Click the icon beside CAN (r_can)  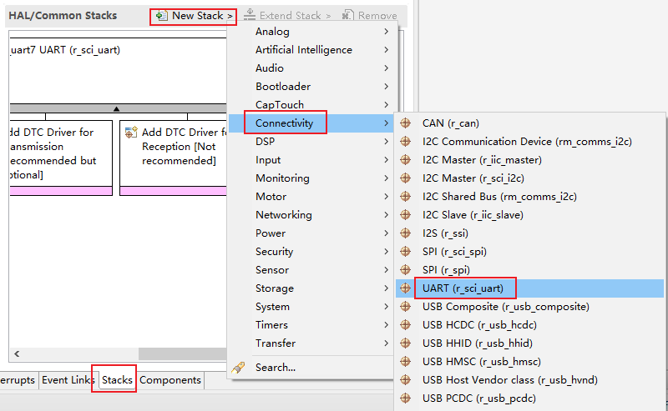pyautogui.click(x=406, y=123)
